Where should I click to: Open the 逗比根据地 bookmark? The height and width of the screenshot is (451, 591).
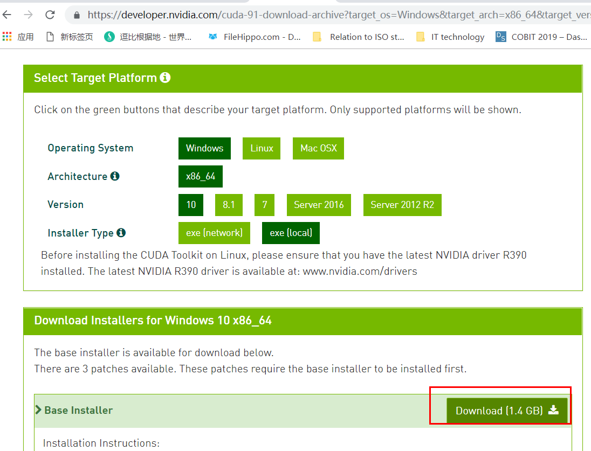coord(148,37)
